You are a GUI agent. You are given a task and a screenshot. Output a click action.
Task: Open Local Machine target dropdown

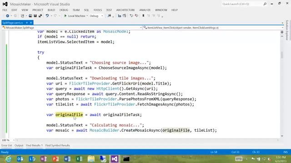(x=87, y=16)
